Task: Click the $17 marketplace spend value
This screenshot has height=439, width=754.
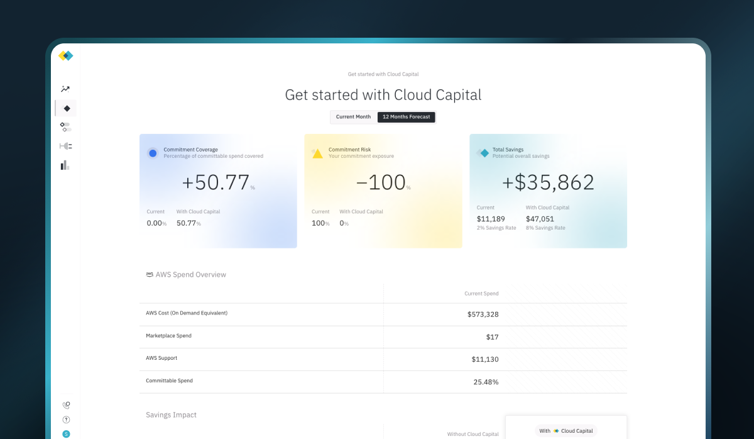Action: coord(493,337)
